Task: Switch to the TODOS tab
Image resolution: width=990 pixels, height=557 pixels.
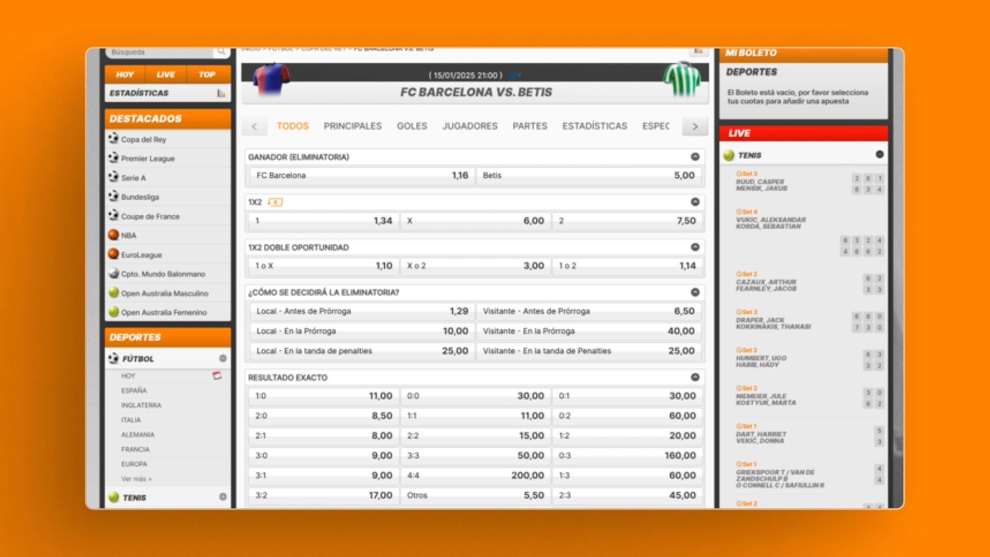Action: click(292, 126)
